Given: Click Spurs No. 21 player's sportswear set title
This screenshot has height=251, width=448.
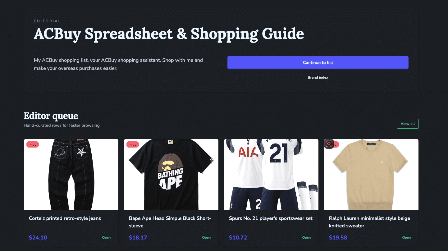Looking at the screenshot, I should click(271, 218).
